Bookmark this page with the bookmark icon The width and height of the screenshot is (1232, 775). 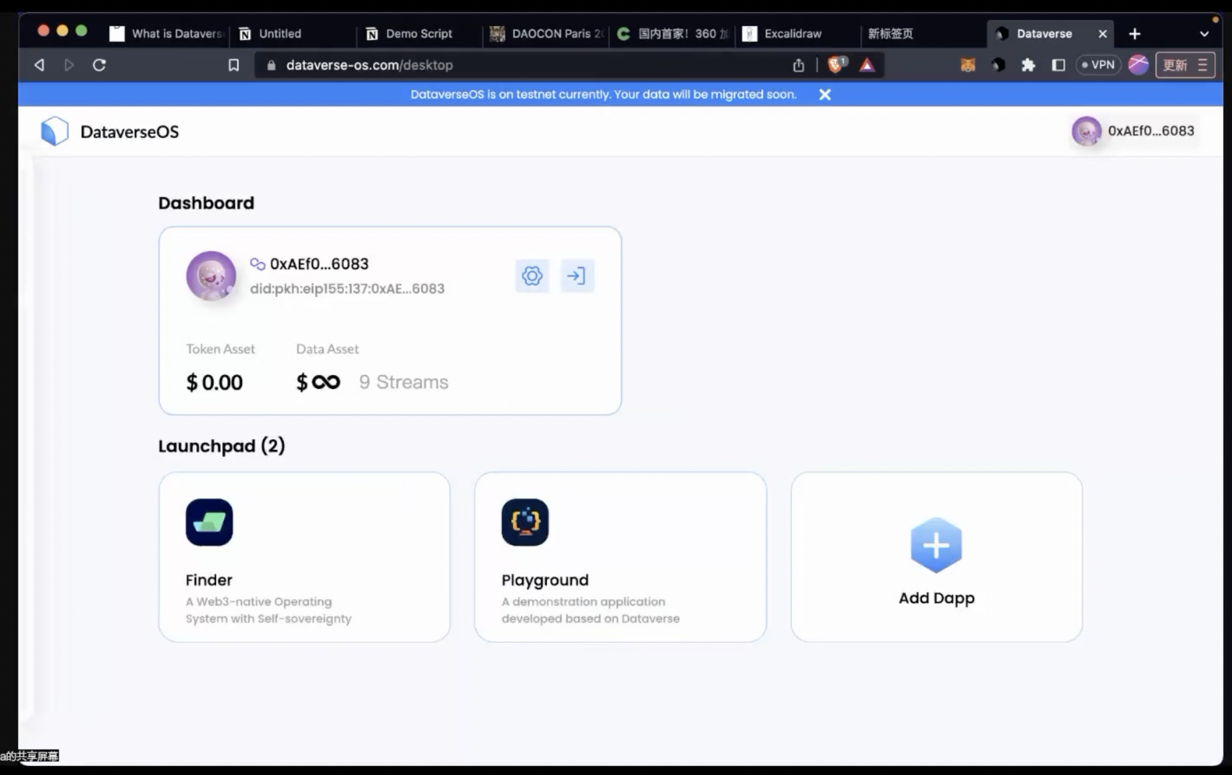pos(234,65)
